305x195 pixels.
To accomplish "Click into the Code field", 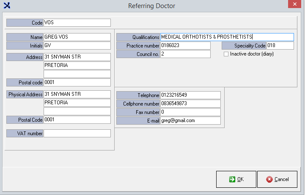I will tap(77, 23).
